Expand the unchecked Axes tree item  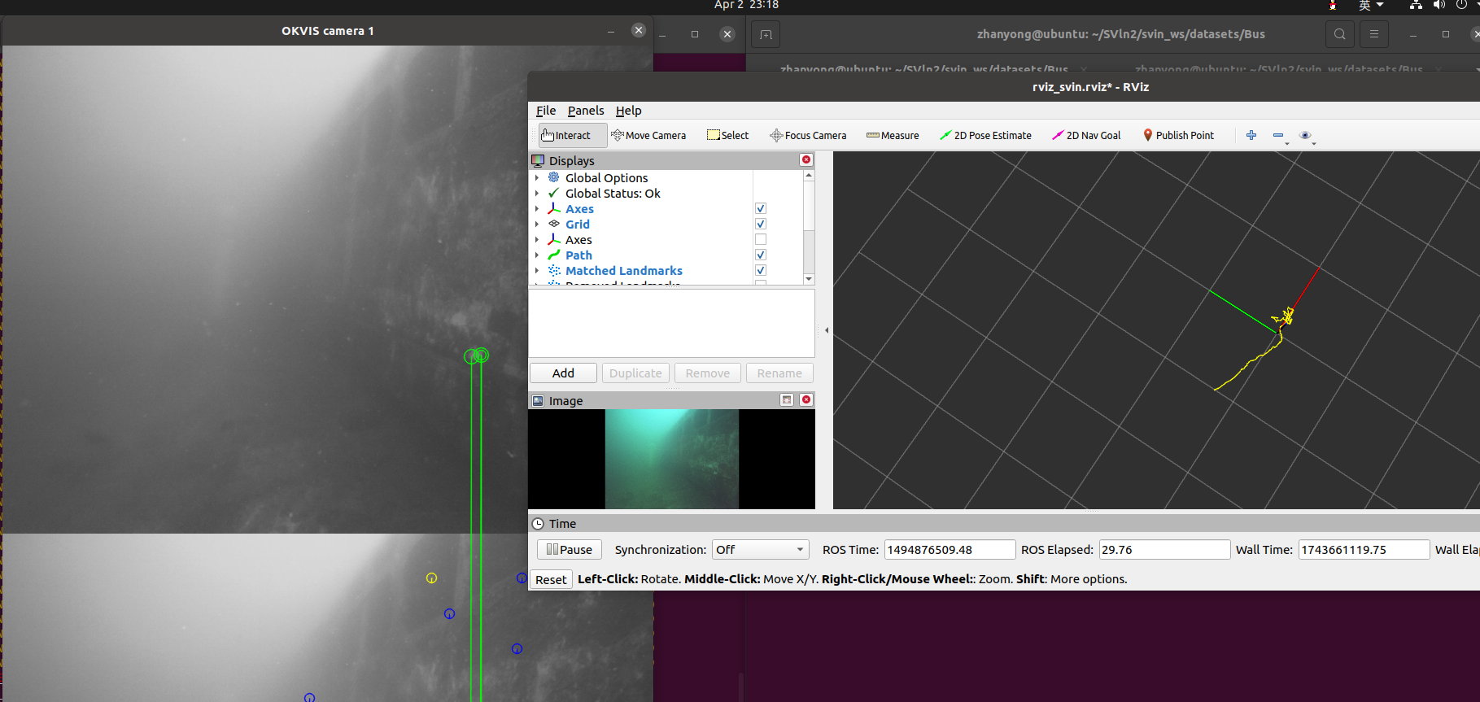[x=537, y=240]
